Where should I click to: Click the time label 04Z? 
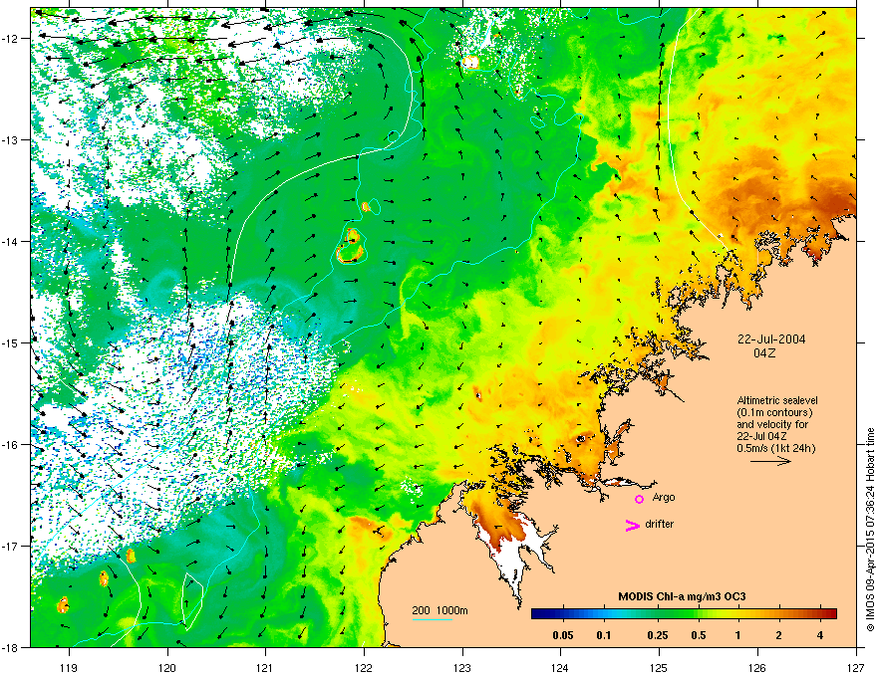(x=764, y=353)
